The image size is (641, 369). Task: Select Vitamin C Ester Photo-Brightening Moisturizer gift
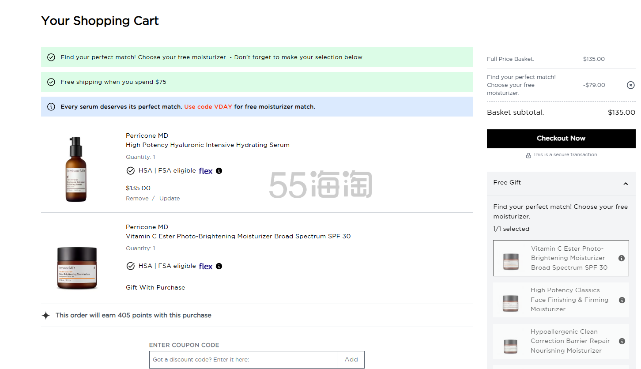coord(561,258)
